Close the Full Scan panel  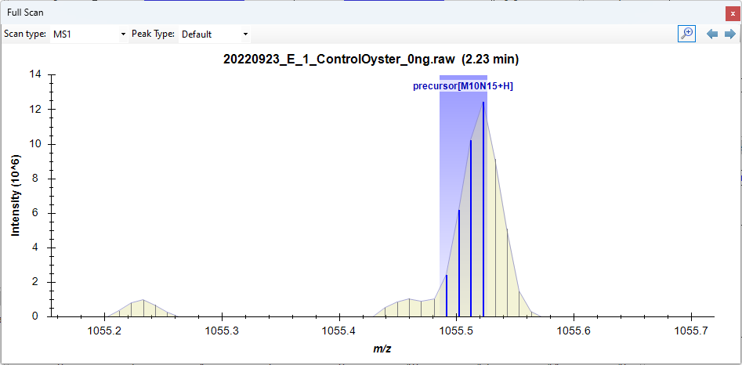732,13
